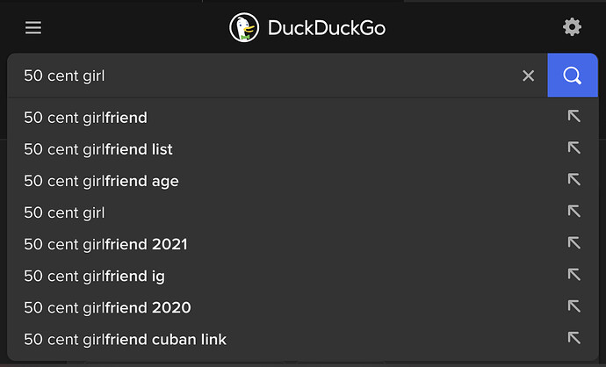This screenshot has width=606, height=367.
Task: Select suggestion '50 cent girlfriend list'
Action: (303, 149)
